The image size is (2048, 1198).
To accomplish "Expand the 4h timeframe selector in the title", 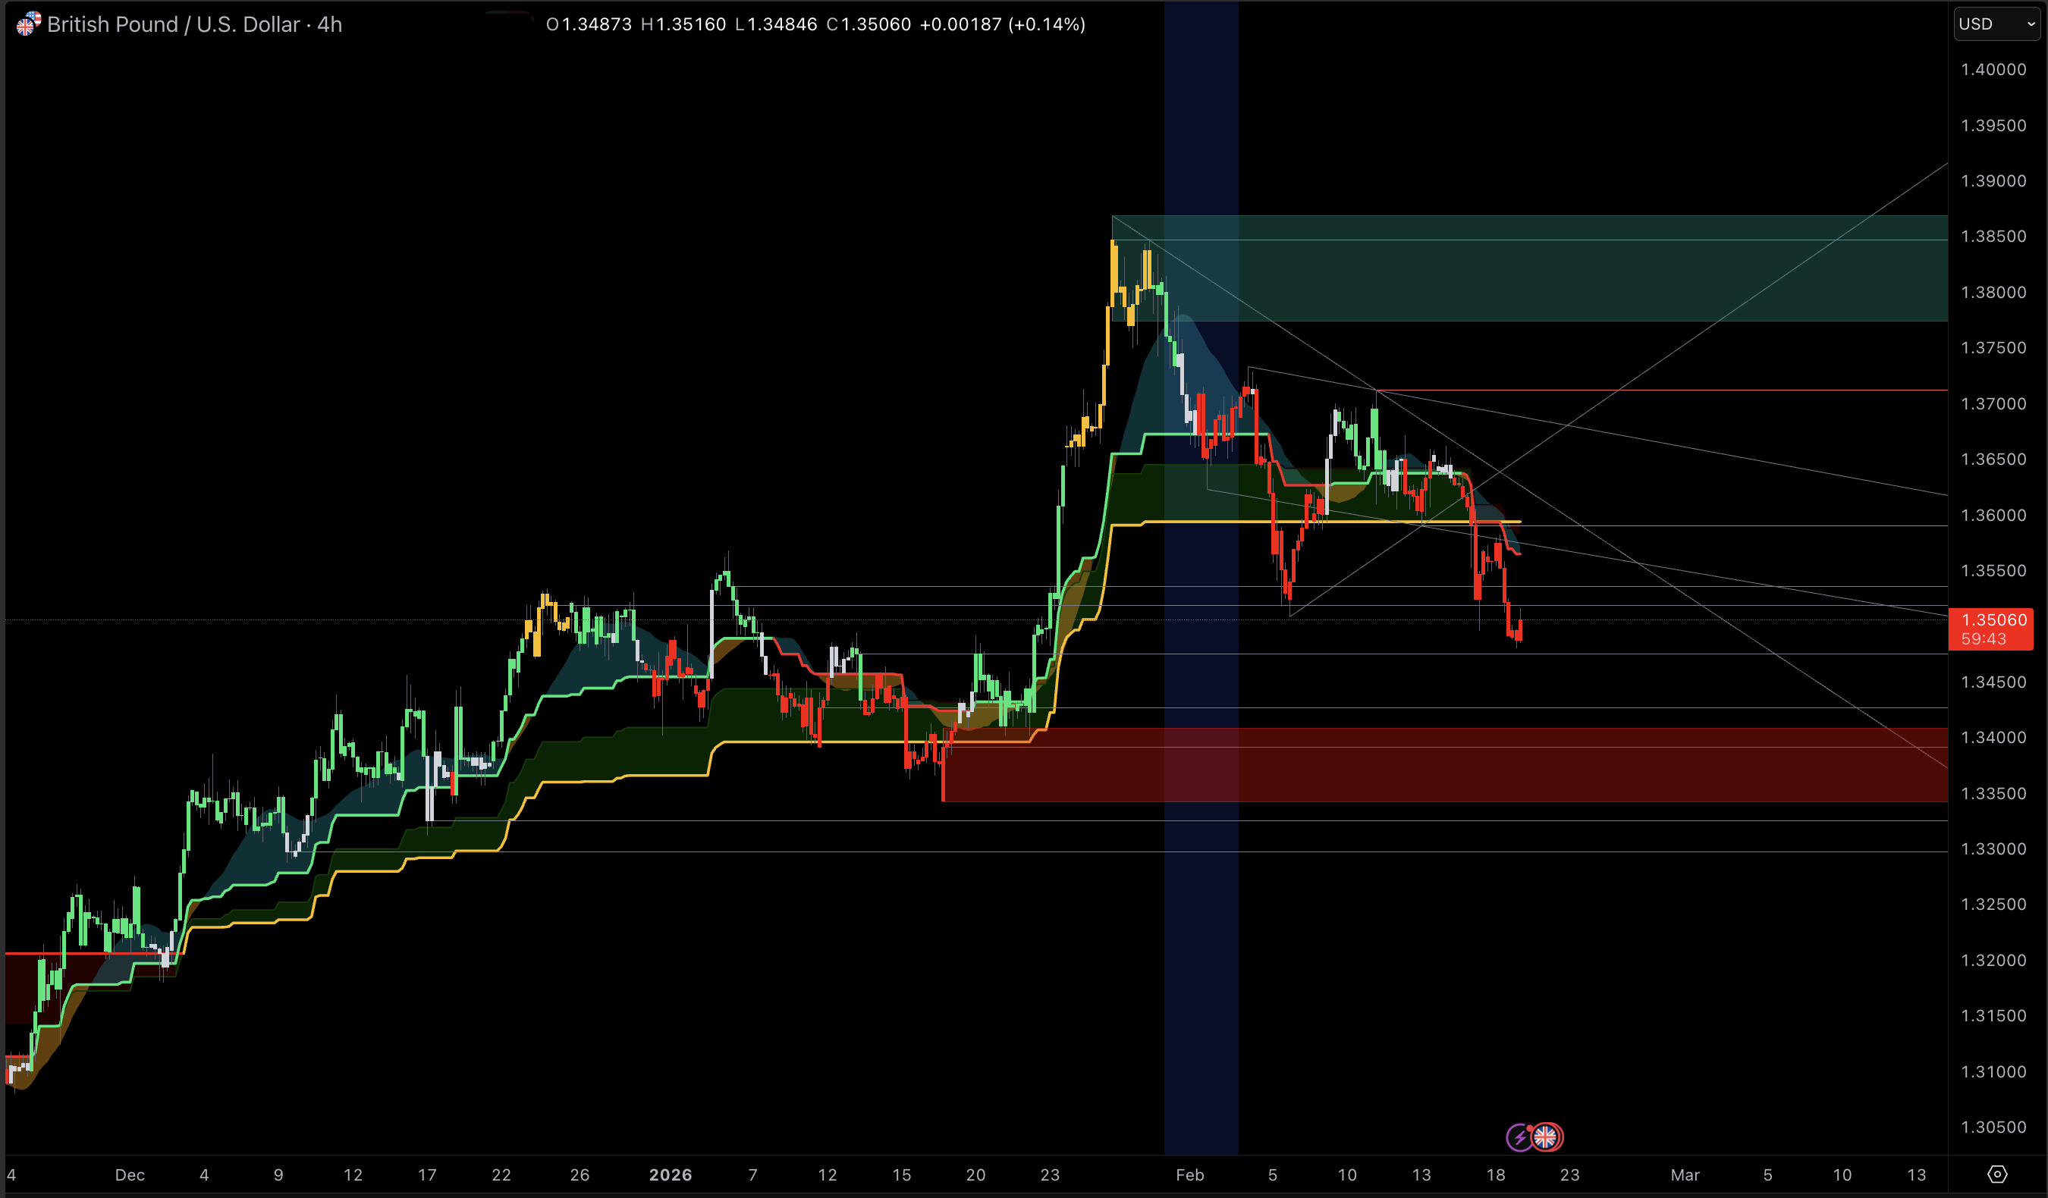I will [x=328, y=24].
